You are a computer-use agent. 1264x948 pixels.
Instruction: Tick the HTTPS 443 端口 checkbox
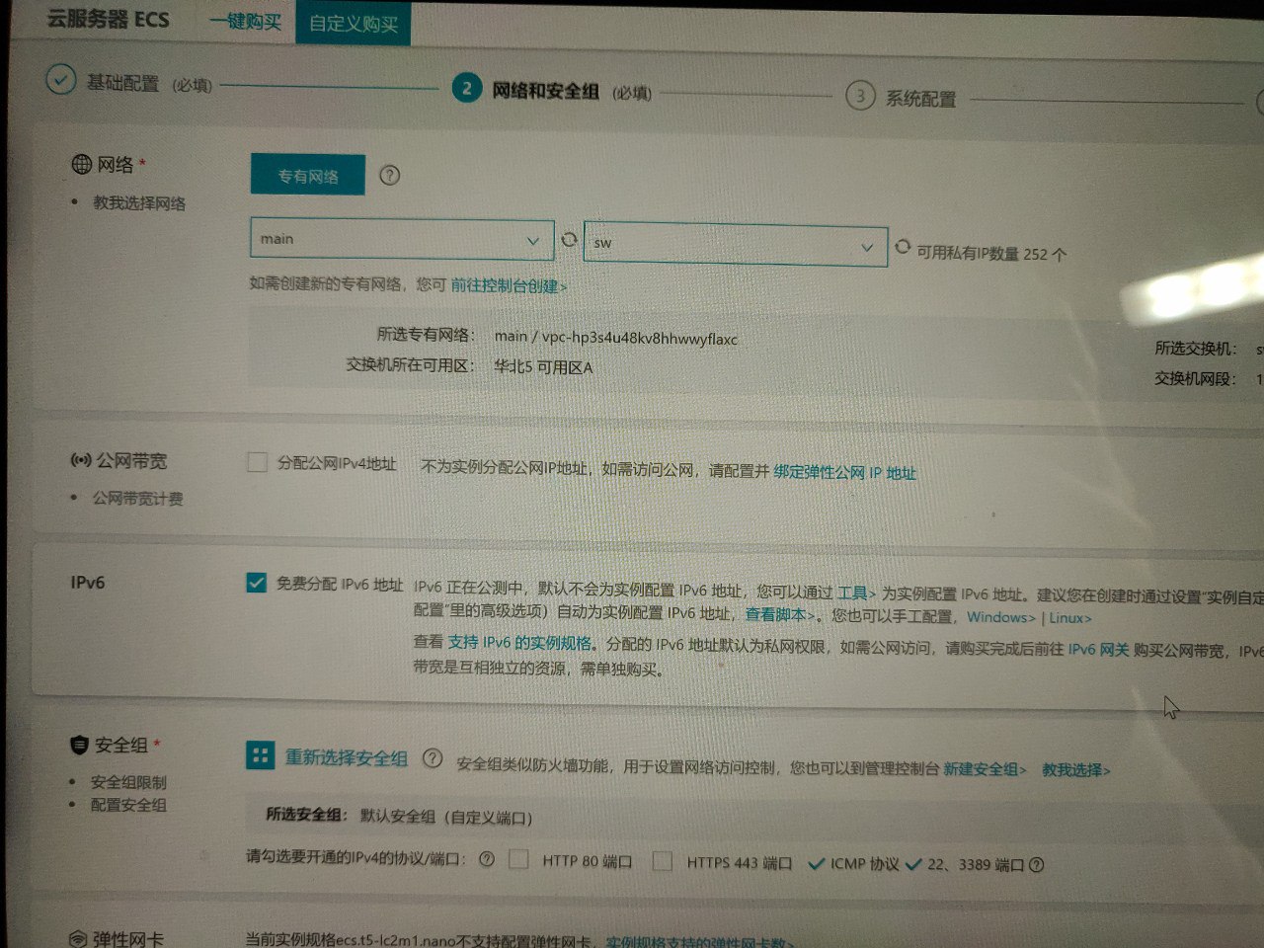(x=662, y=861)
